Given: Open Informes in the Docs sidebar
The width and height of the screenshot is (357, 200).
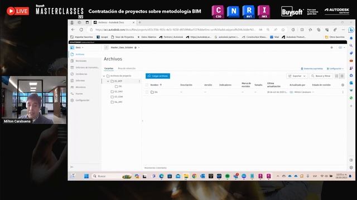Looking at the screenshot, I should [x=80, y=81].
